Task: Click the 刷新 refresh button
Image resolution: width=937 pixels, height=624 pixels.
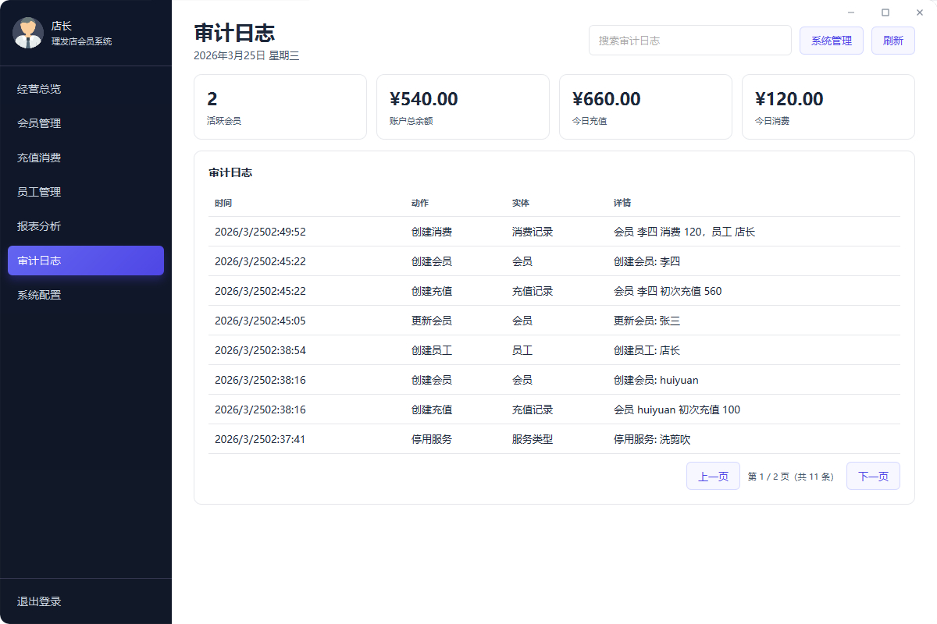Action: [x=892, y=40]
